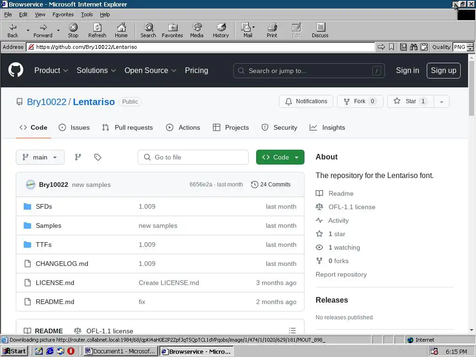Click the tags icon near the branch selector

point(98,157)
